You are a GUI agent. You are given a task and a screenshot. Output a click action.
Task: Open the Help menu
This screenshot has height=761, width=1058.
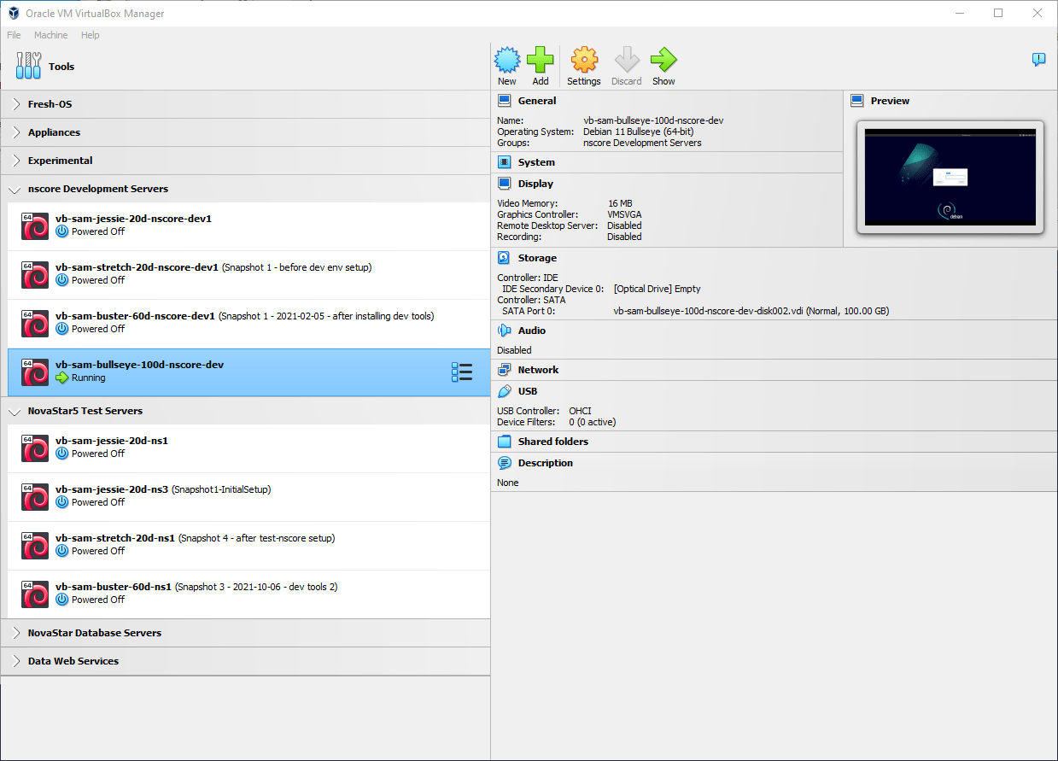pyautogui.click(x=90, y=35)
